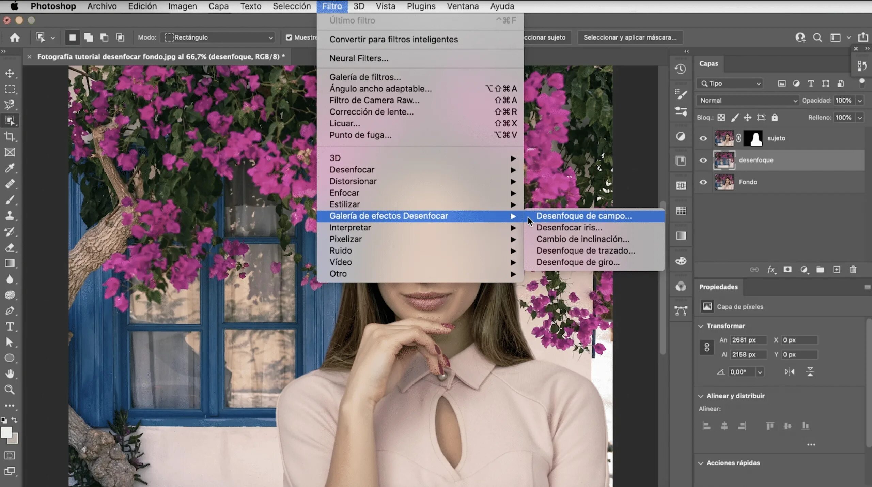
Task: Toggle visibility of desenfoque layer
Action: click(704, 160)
